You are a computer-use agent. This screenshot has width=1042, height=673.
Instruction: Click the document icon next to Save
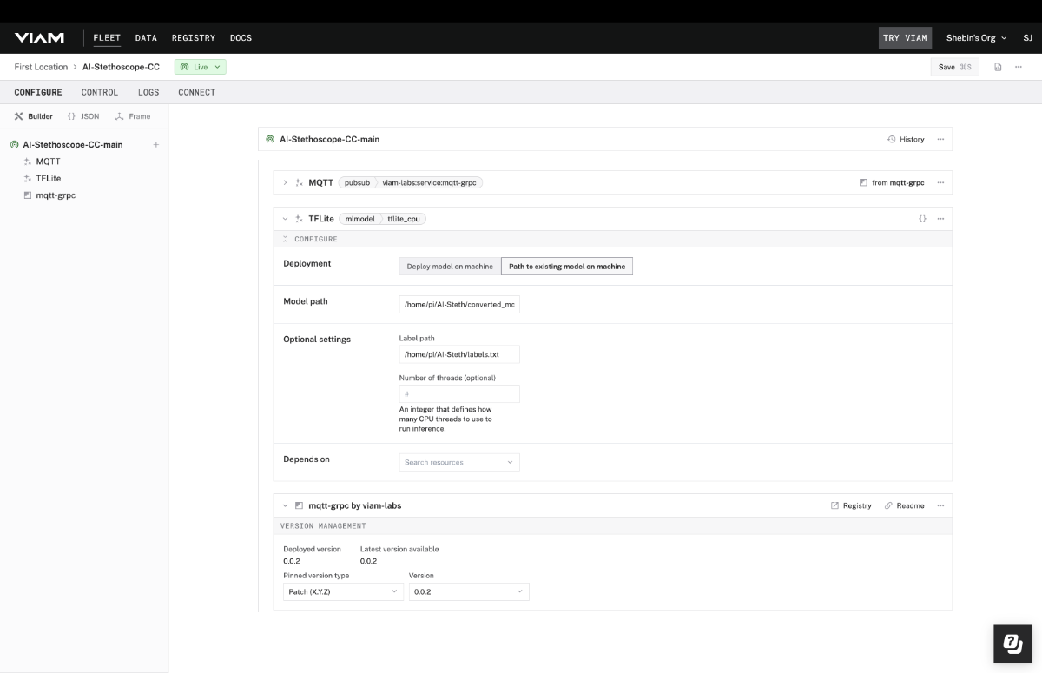pyautogui.click(x=998, y=67)
